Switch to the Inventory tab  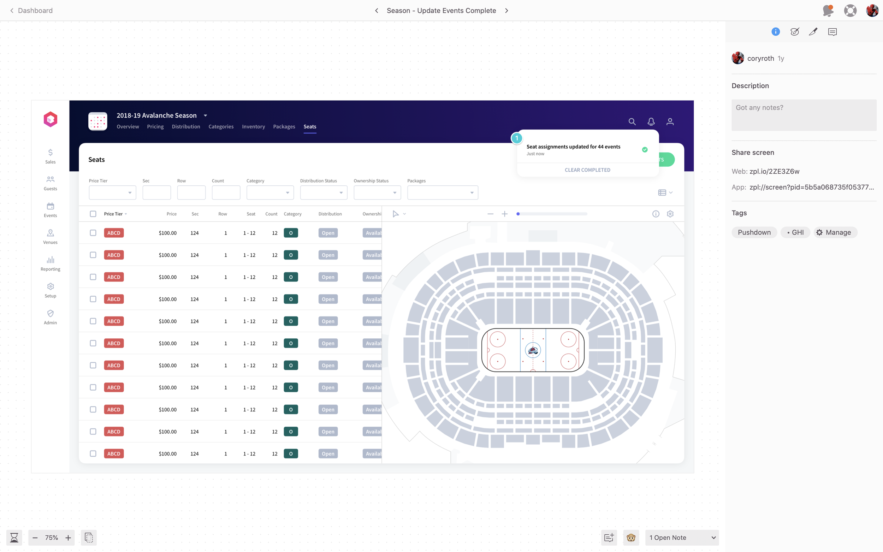click(253, 127)
